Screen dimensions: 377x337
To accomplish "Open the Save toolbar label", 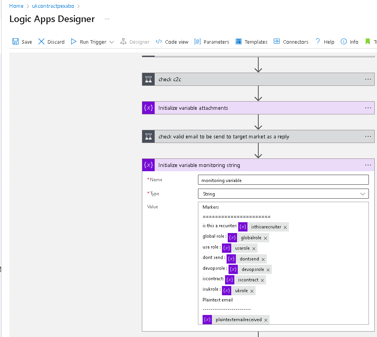I will (x=27, y=42).
